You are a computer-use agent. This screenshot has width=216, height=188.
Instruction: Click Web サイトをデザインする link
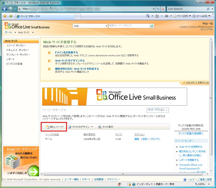70,61
